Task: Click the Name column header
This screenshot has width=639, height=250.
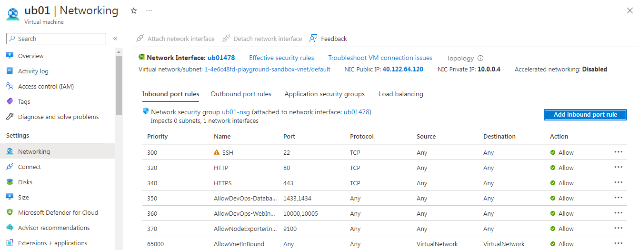Action: (x=222, y=136)
